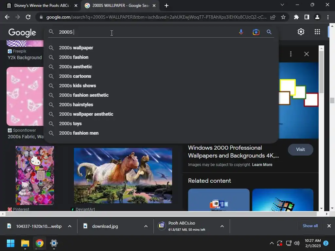Open the Windows 2000 preview image

(298, 100)
